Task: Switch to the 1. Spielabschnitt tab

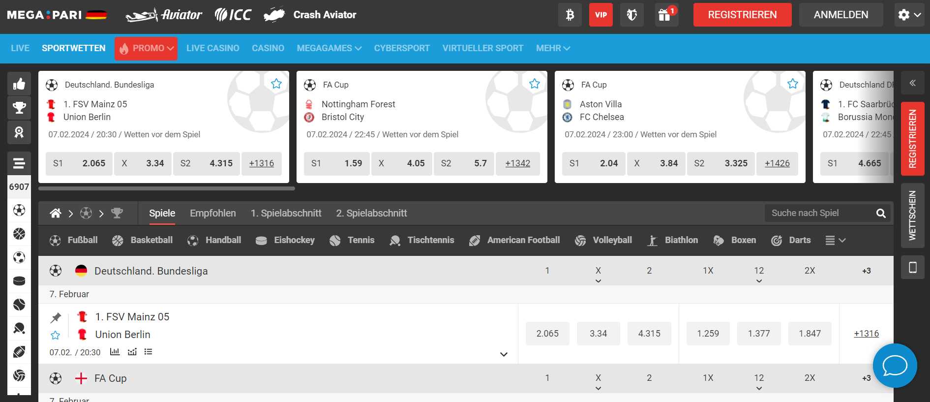Action: pyautogui.click(x=286, y=213)
